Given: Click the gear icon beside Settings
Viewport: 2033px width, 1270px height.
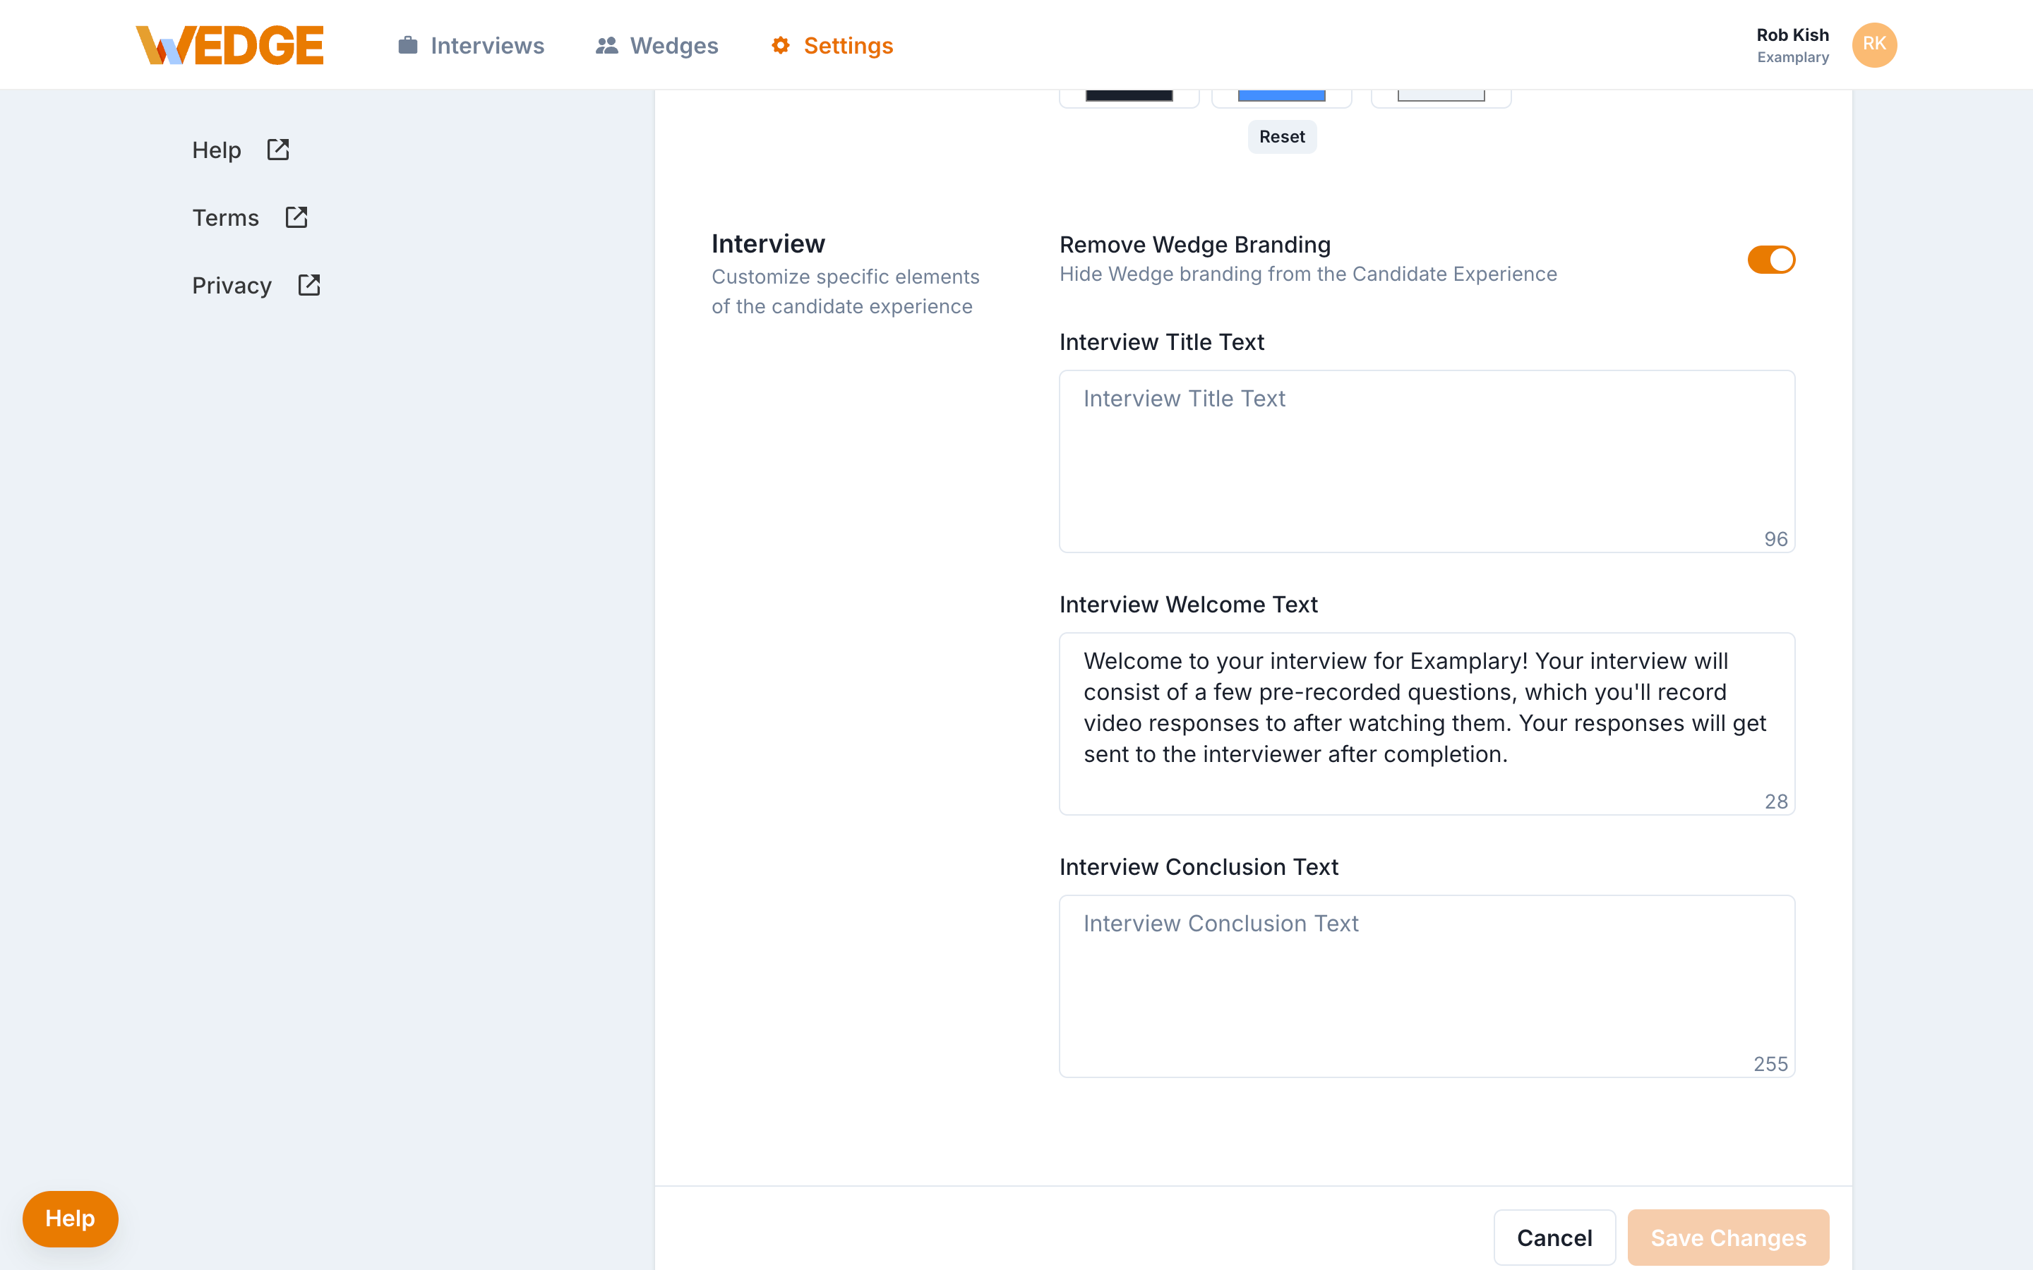Looking at the screenshot, I should 779,45.
